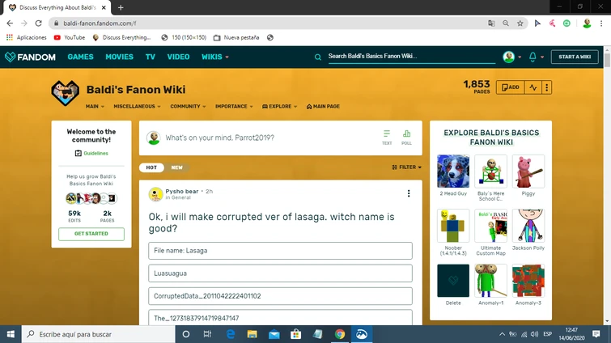Expand the MISCELLANEOUS navigation menu

click(137, 106)
